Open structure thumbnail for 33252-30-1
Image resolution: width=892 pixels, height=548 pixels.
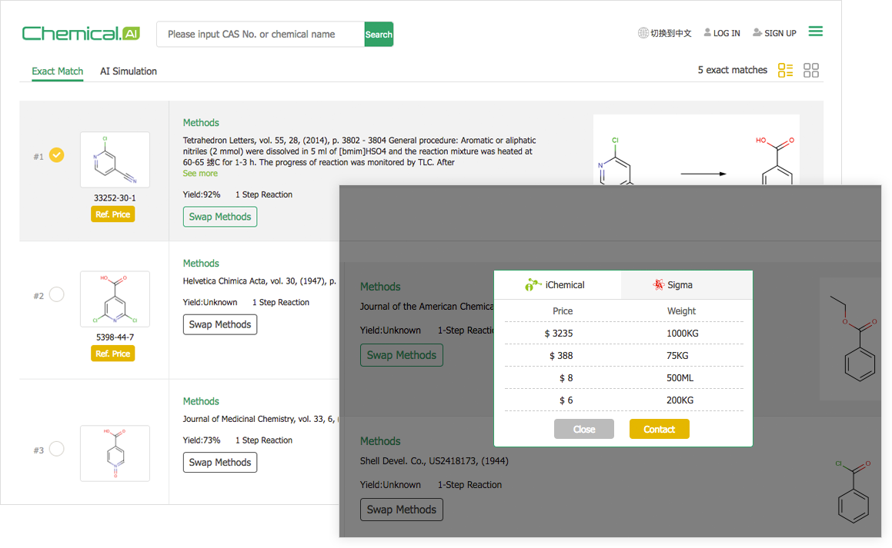tap(115, 160)
